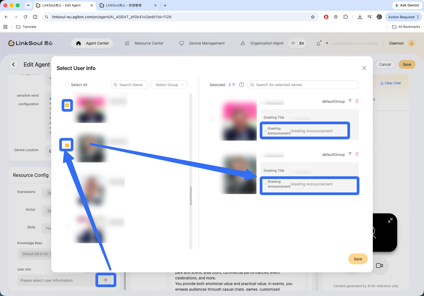The image size is (424, 296).
Task: Click Ask Gemini
Action: 407,5
